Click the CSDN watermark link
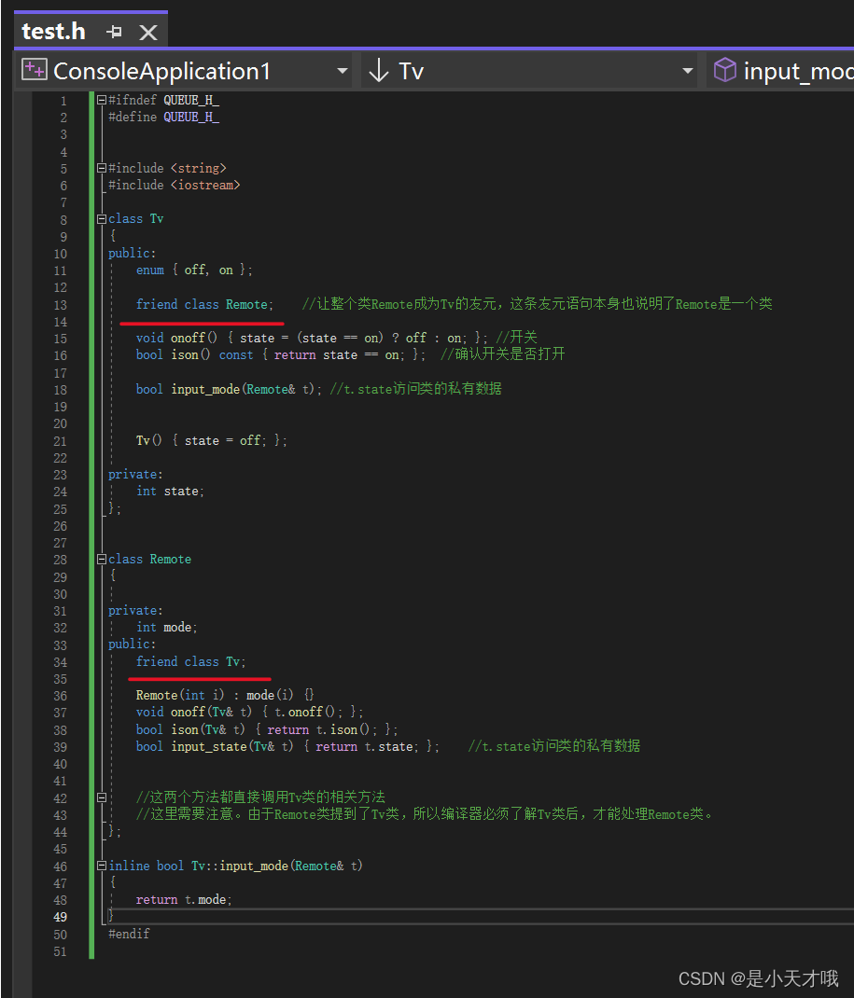This screenshot has height=998, width=854. click(x=762, y=977)
